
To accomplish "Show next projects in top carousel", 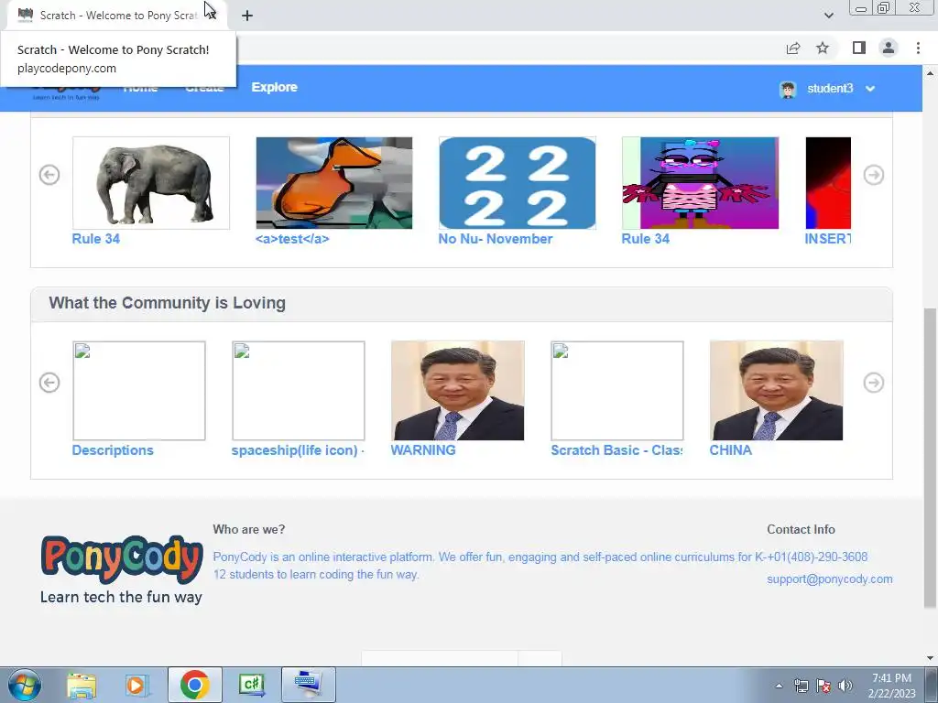I will tap(873, 175).
